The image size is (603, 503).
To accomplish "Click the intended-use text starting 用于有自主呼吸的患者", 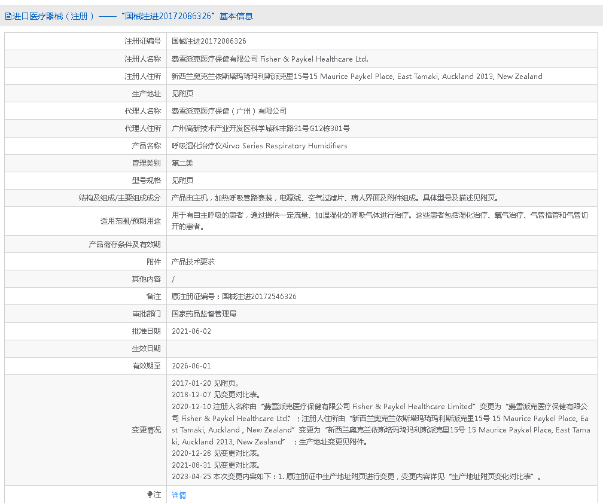I will pos(380,221).
